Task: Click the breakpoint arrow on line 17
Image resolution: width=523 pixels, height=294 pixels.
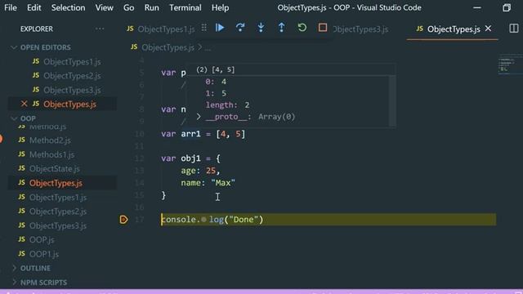Action: pyautogui.click(x=123, y=220)
